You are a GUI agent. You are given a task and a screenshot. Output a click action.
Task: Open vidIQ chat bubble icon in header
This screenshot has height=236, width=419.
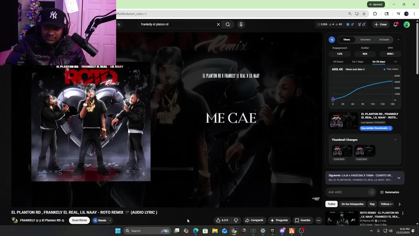coord(364,24)
